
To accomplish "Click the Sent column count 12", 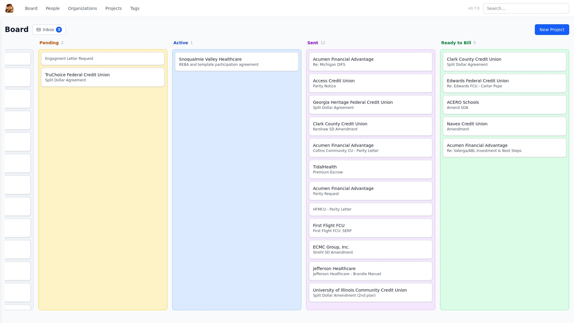I will click(323, 43).
